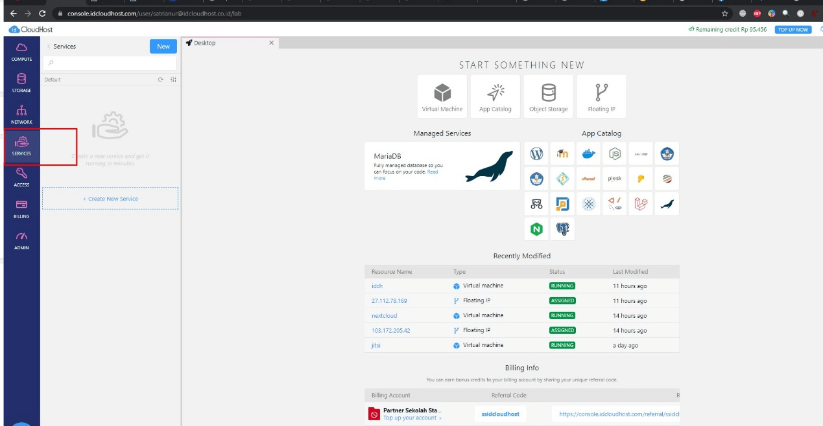This screenshot has height=426, width=823.
Task: Close the Desktop tab
Action: coord(271,43)
